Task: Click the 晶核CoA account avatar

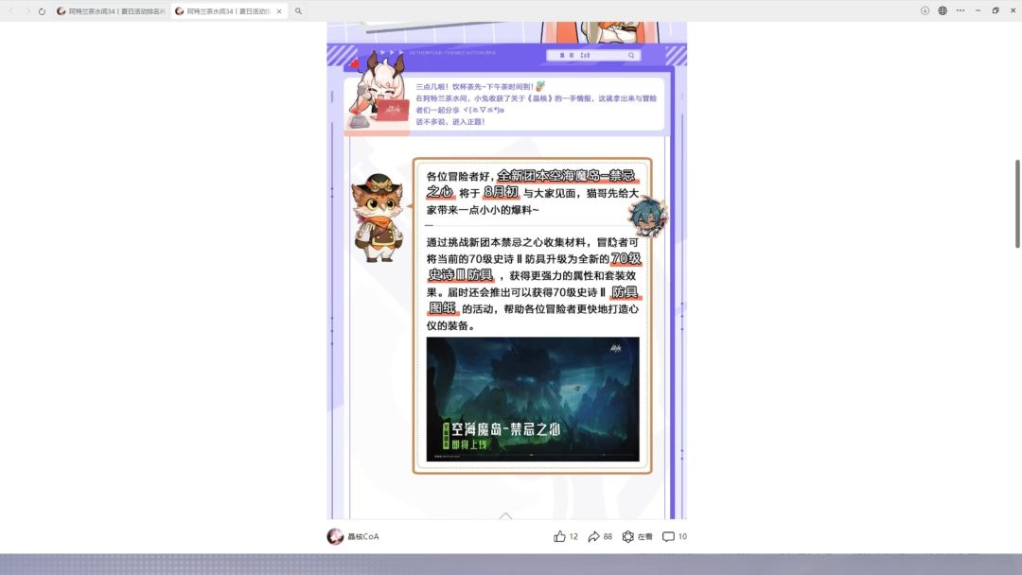Action: (335, 536)
